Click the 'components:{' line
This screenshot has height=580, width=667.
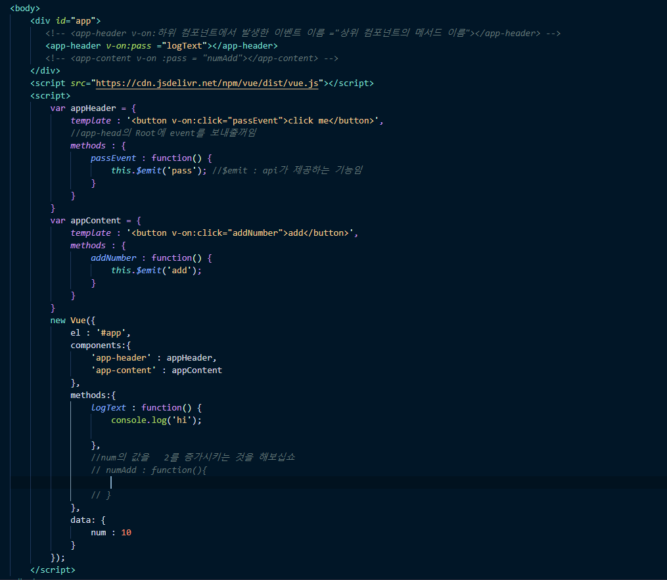101,346
